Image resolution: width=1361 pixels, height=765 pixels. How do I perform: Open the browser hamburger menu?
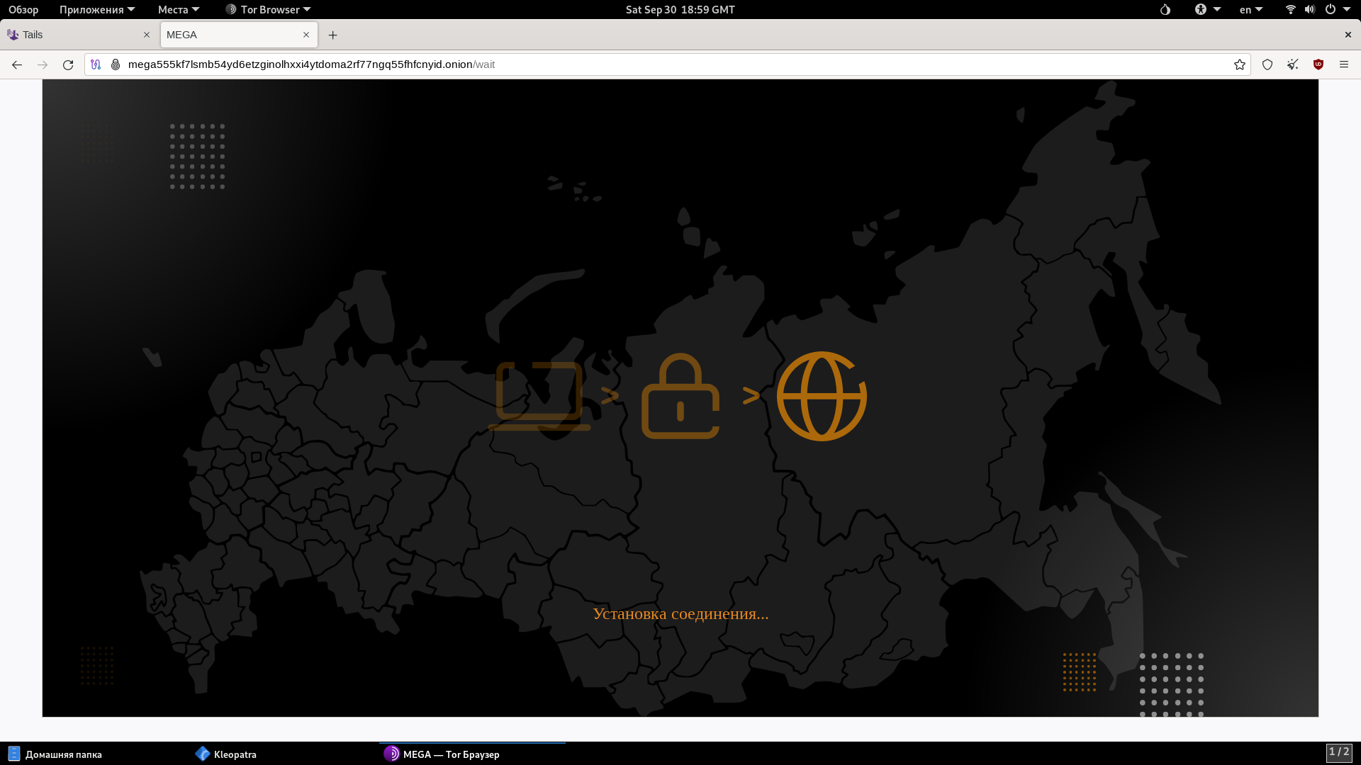1344,64
